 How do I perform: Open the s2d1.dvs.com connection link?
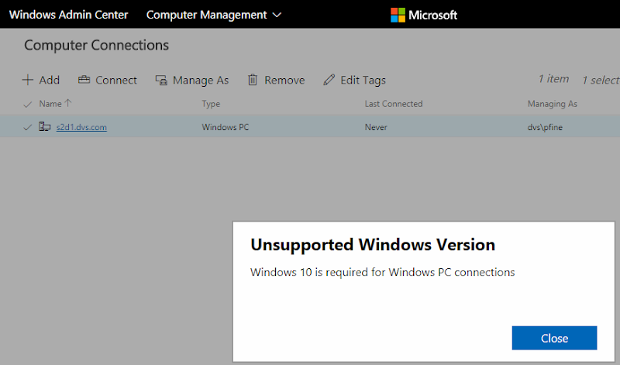tap(81, 127)
